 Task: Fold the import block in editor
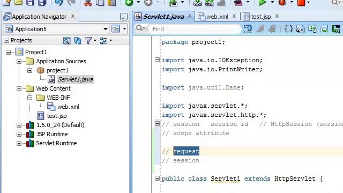(157, 60)
